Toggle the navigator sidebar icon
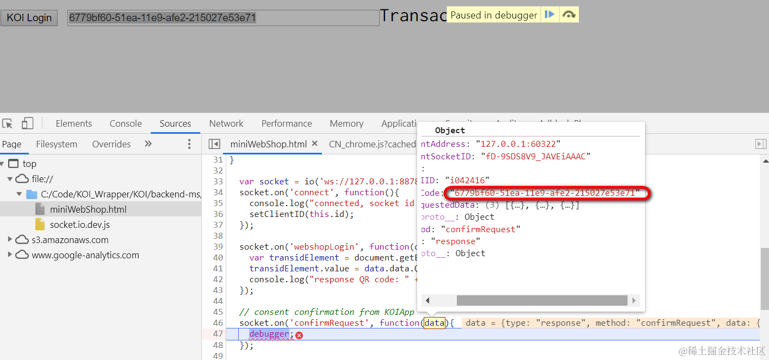 (x=214, y=144)
